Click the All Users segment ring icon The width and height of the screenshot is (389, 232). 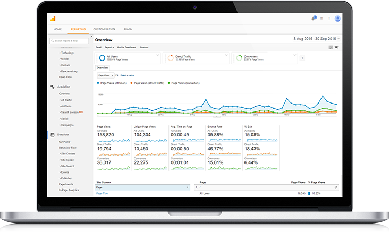(102, 58)
